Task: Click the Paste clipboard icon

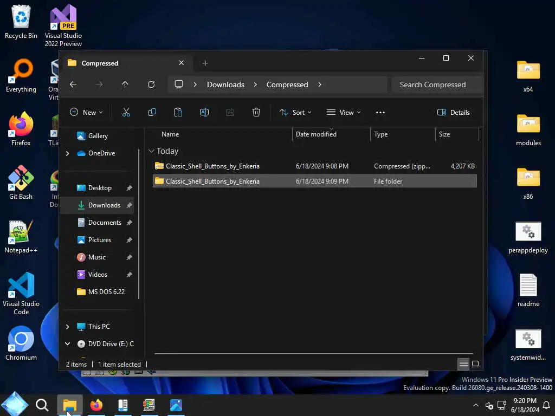Action: click(178, 113)
